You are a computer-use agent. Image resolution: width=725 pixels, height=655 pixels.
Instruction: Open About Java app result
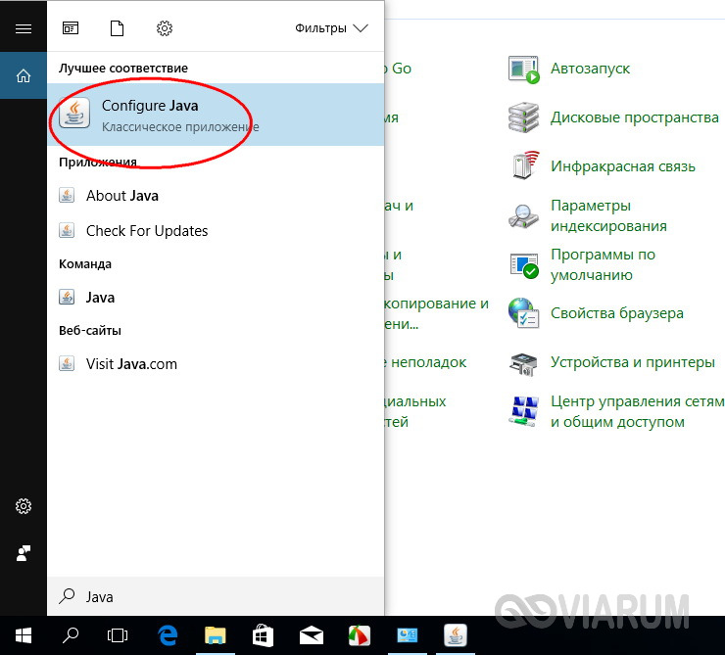tap(216, 196)
